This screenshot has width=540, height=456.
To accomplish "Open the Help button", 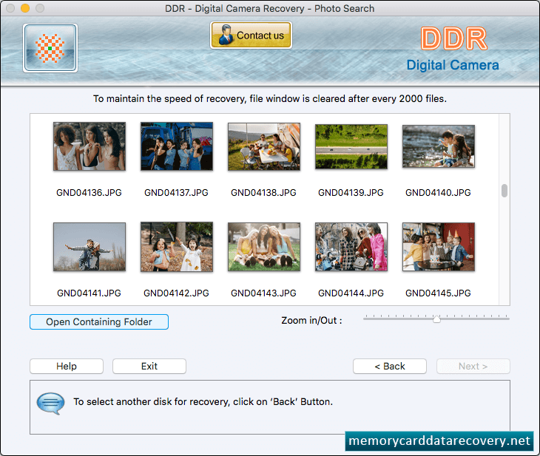I will pyautogui.click(x=67, y=366).
